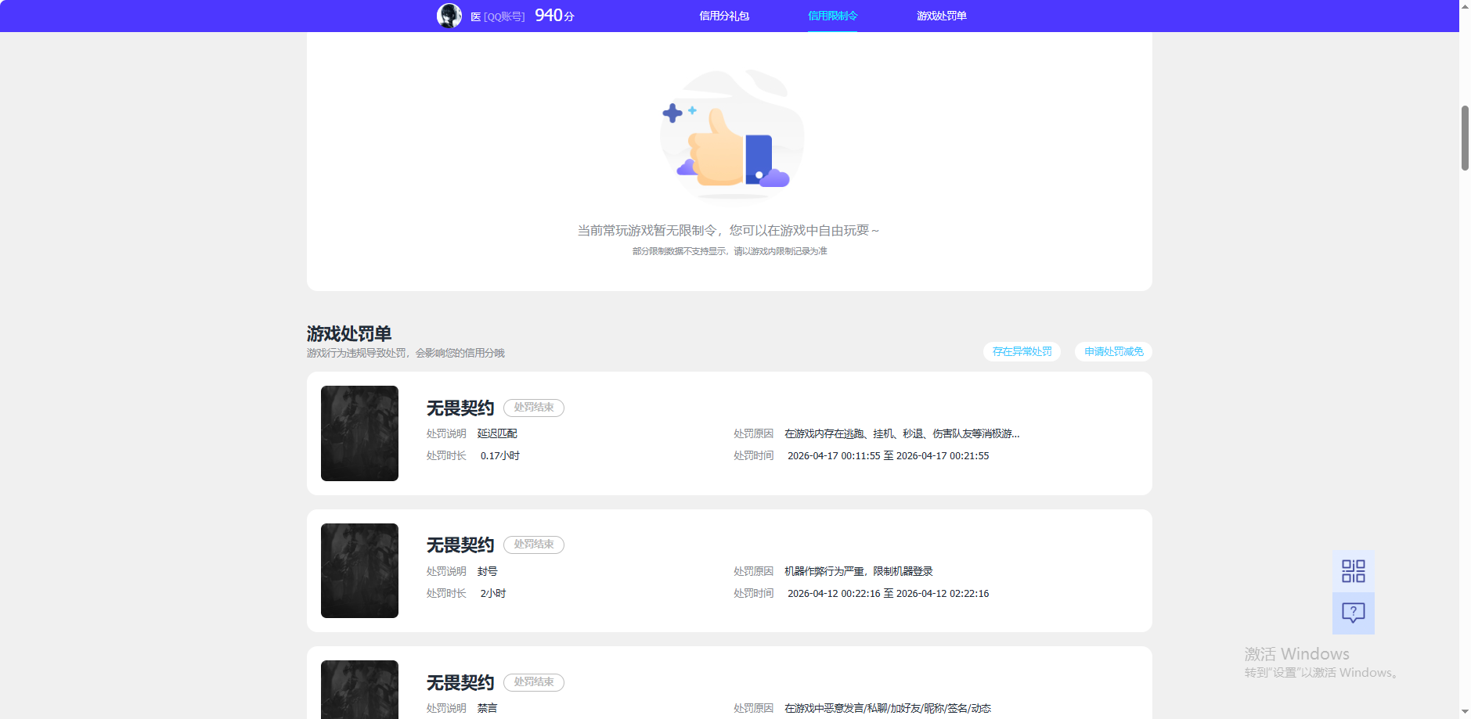Open thumbnail of 延迟匹配 penalty card
Screen dimensions: 1471x719
359,433
